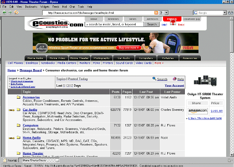Click the Search button next to keyword box
Viewport: 234px width, 167px height.
click(x=152, y=24)
